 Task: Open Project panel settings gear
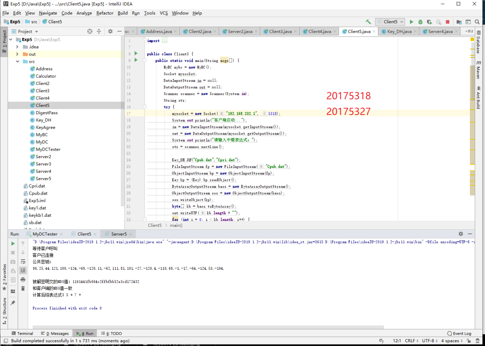(x=110, y=32)
